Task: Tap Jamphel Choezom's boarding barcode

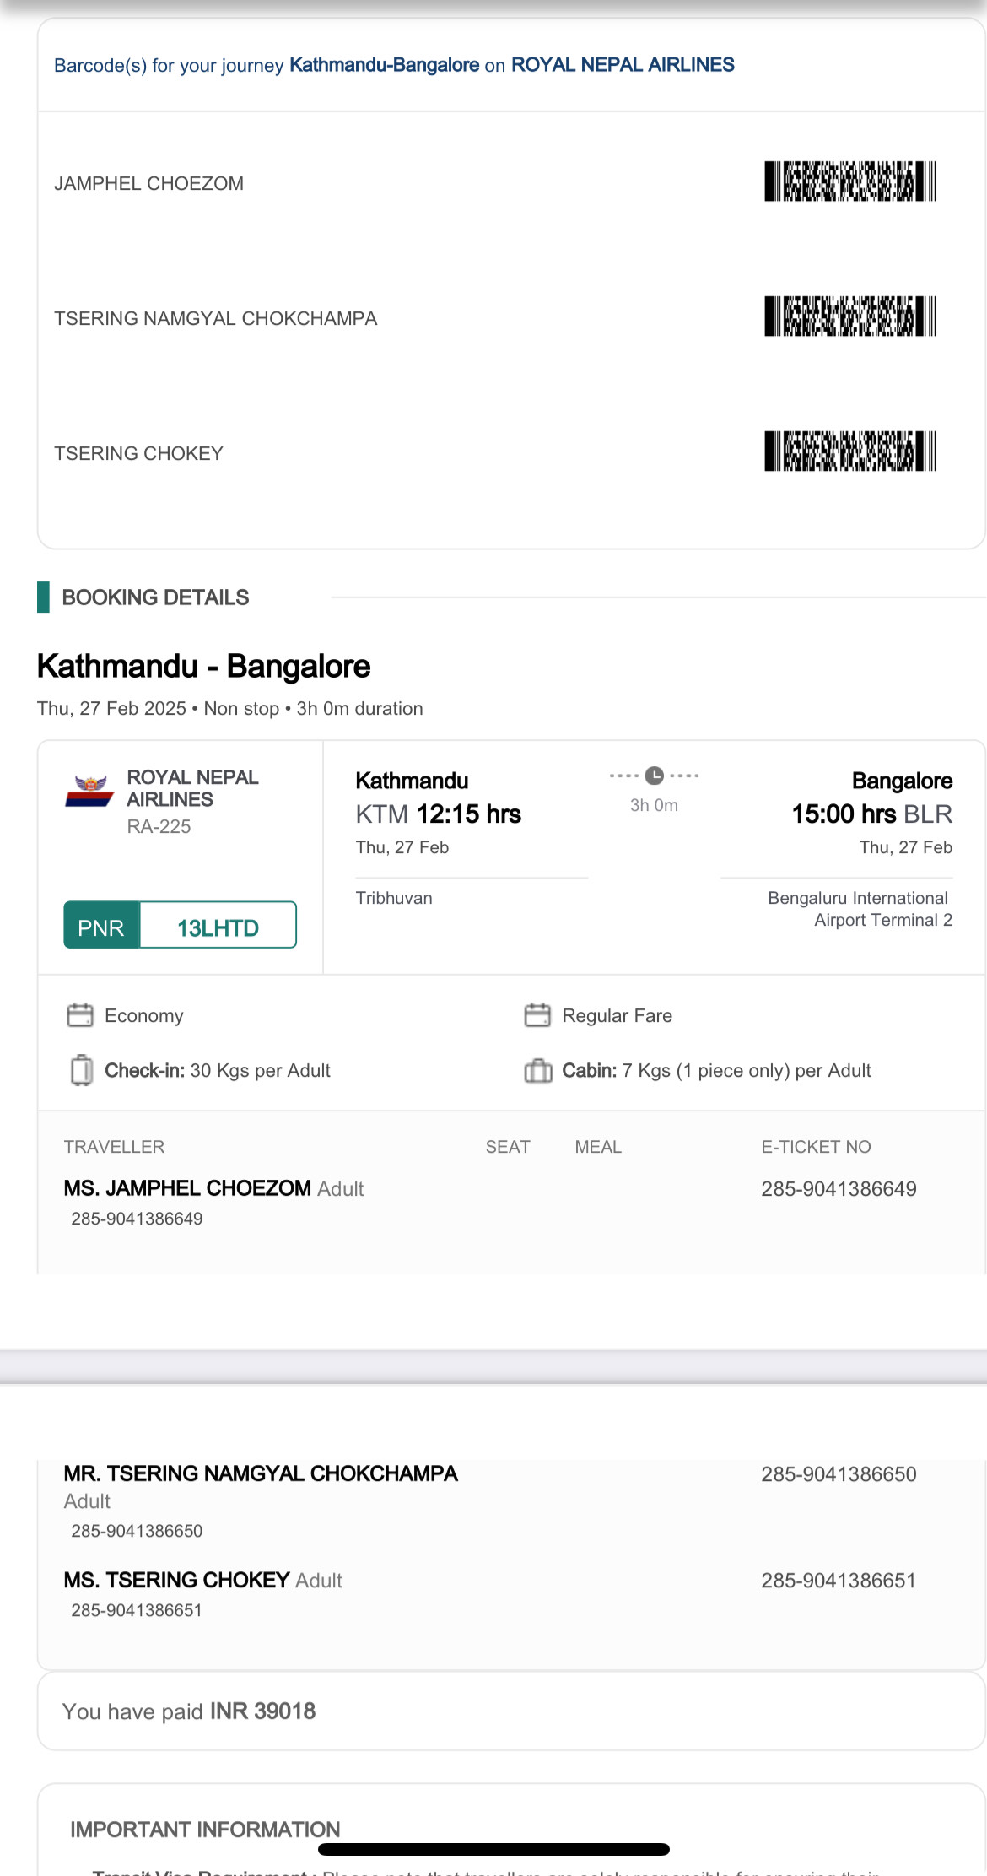Action: (x=849, y=181)
